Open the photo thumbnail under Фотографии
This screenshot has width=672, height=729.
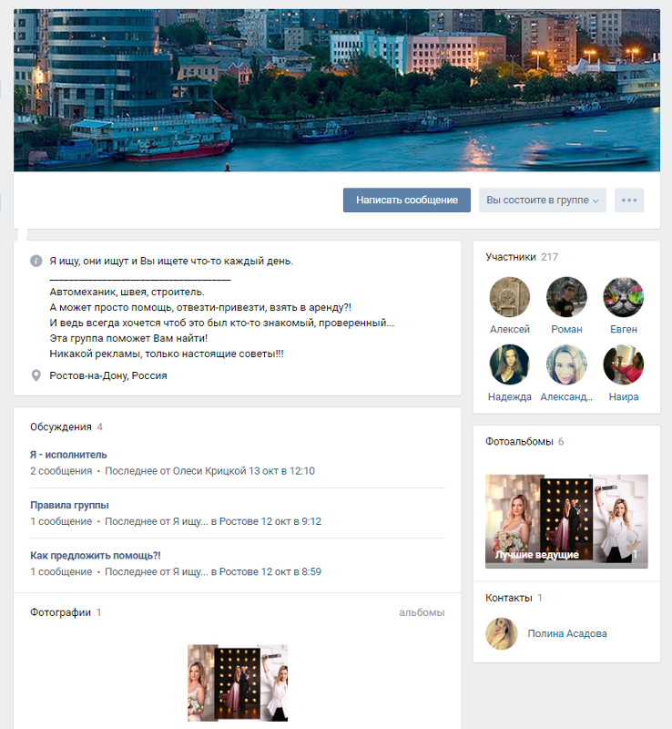[238, 683]
